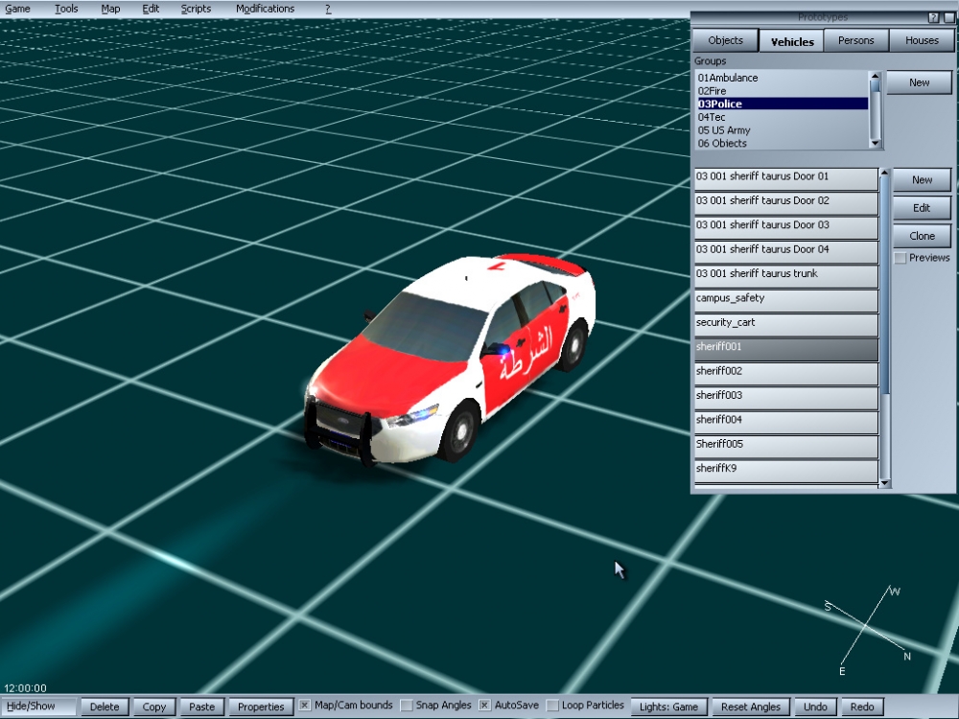Click the New button beside Groups list
This screenshot has height=719, width=959.
click(x=919, y=82)
